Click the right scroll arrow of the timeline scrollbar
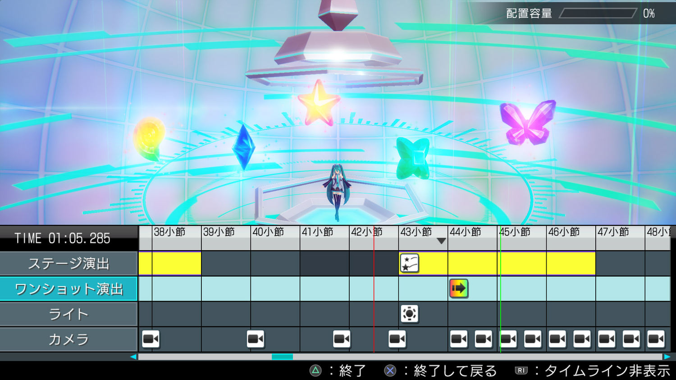 point(667,357)
